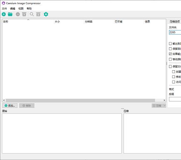
Task: Click the 添加... button below the list
Action: 10,106
